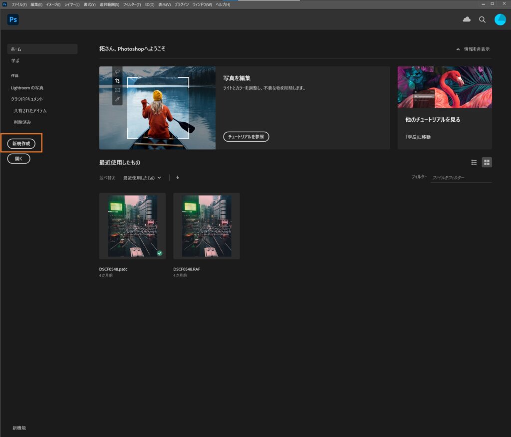Open Lightroom の写真 in sidebar
This screenshot has width=511, height=437.
point(27,88)
